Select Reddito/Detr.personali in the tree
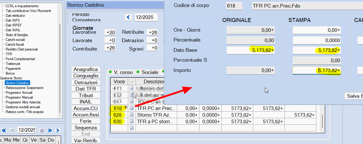 click(x=22, y=49)
